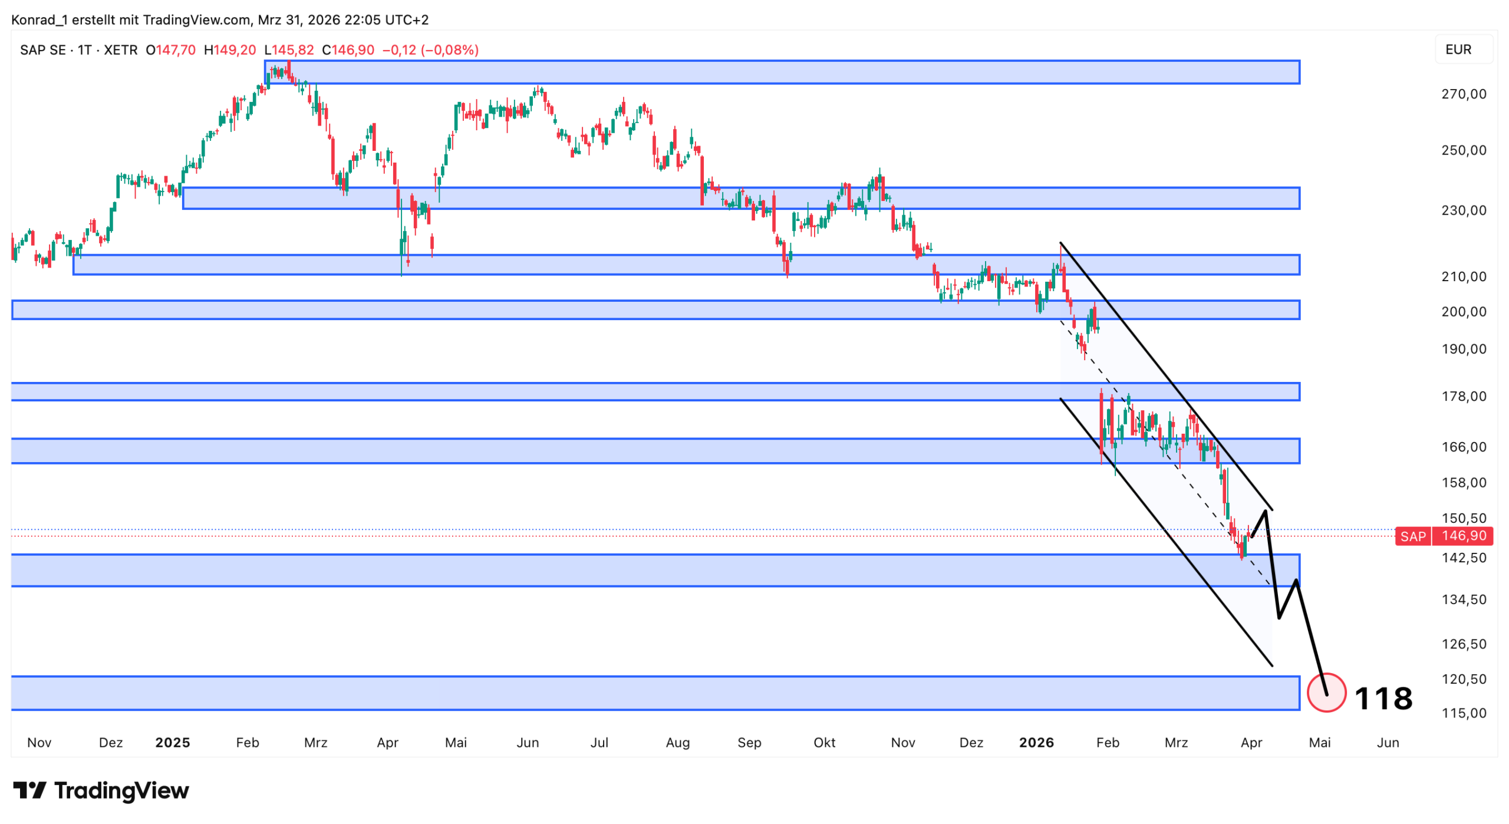Click the 115,00 price axis label
This screenshot has width=1509, height=824.
[1463, 713]
